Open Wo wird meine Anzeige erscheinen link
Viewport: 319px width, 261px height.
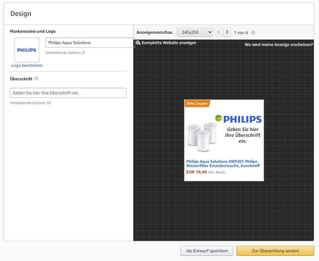click(x=279, y=45)
